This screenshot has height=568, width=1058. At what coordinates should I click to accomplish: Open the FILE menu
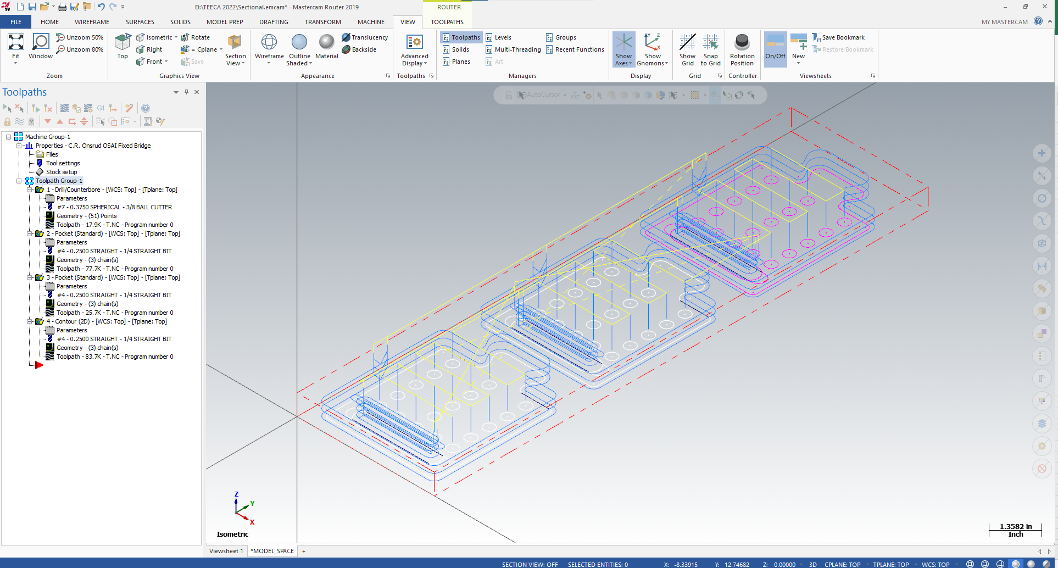[16, 22]
